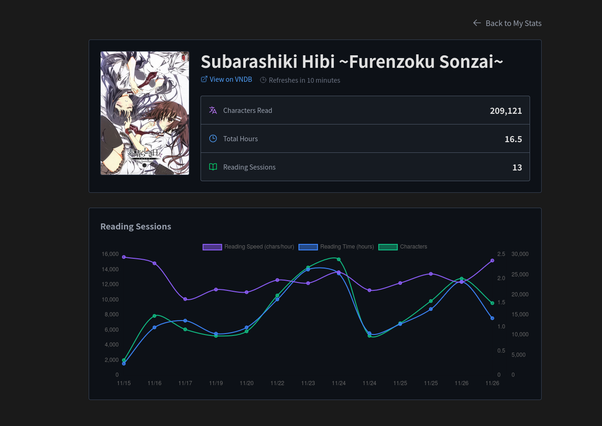The height and width of the screenshot is (426, 602).
Task: Click the open book Reading Sessions icon
Action: (213, 167)
